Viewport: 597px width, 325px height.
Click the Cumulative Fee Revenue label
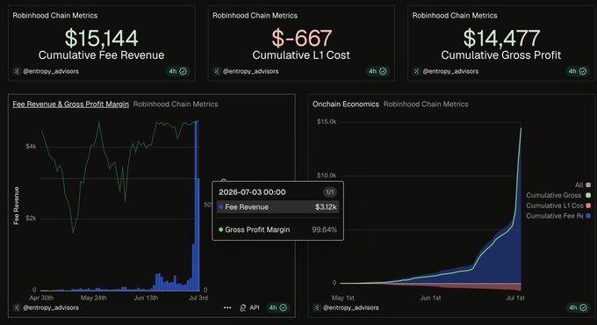(101, 55)
